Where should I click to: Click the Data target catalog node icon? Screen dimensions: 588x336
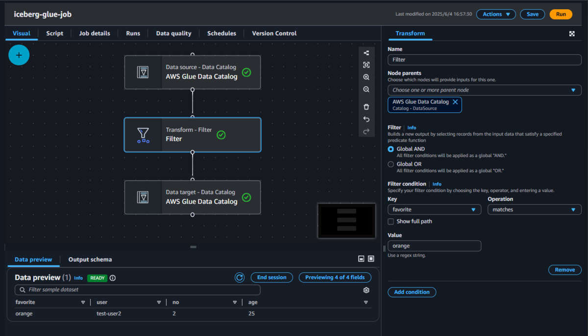click(143, 197)
